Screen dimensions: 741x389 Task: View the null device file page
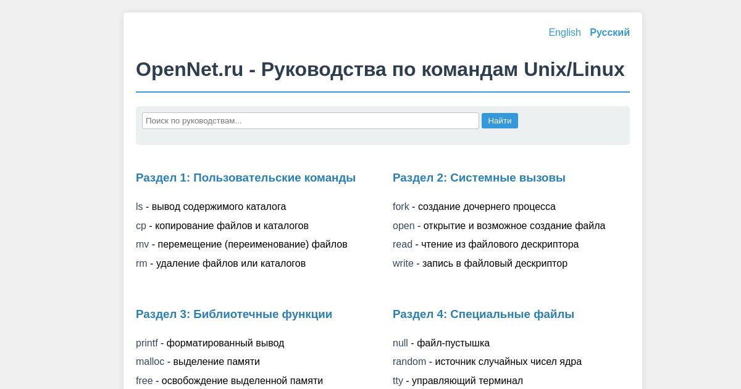click(x=400, y=343)
